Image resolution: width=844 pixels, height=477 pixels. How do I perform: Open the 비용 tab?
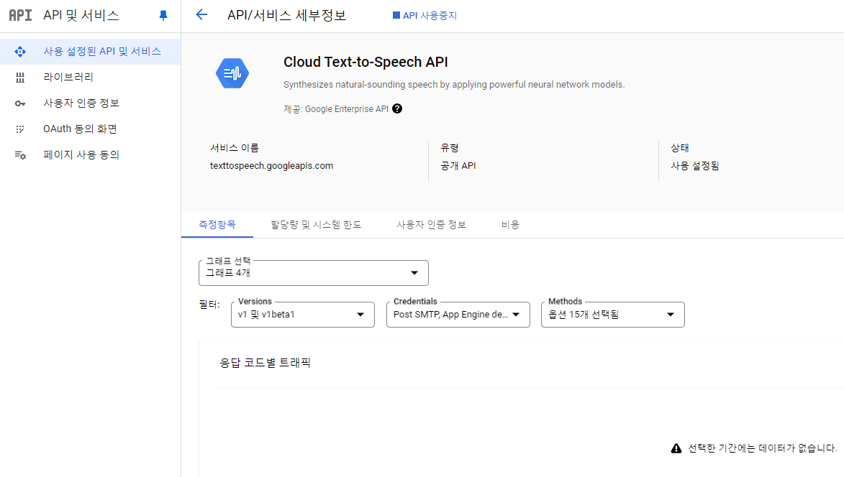(x=509, y=224)
